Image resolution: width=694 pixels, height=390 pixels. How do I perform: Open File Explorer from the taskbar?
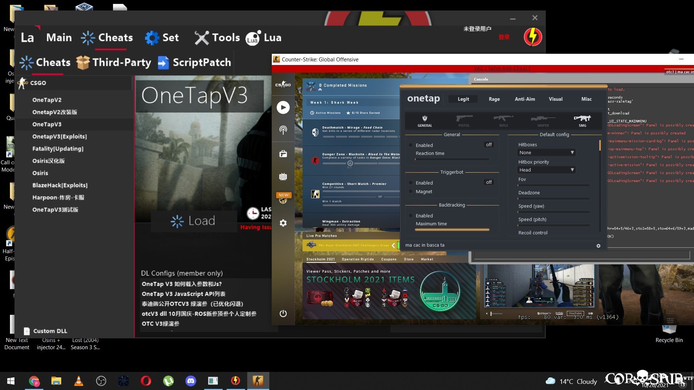56,381
